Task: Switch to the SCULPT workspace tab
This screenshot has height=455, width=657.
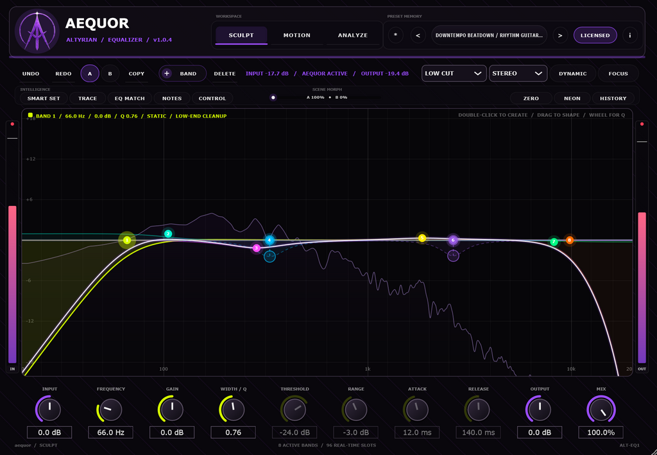Action: pyautogui.click(x=241, y=35)
